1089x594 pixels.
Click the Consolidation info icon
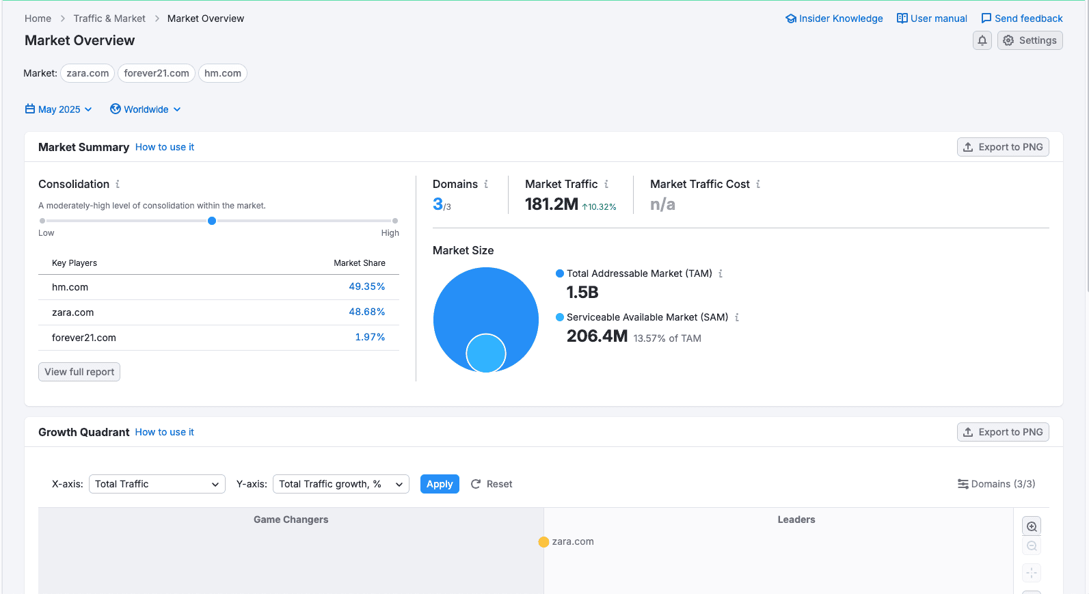[118, 184]
